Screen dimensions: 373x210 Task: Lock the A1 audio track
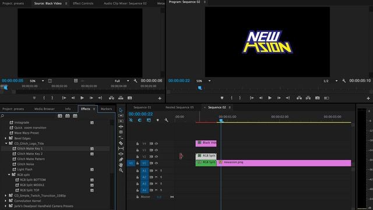pyautogui.click(x=138, y=171)
